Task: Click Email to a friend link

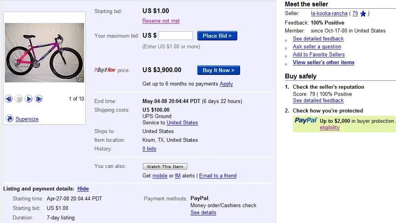Action: [218, 175]
